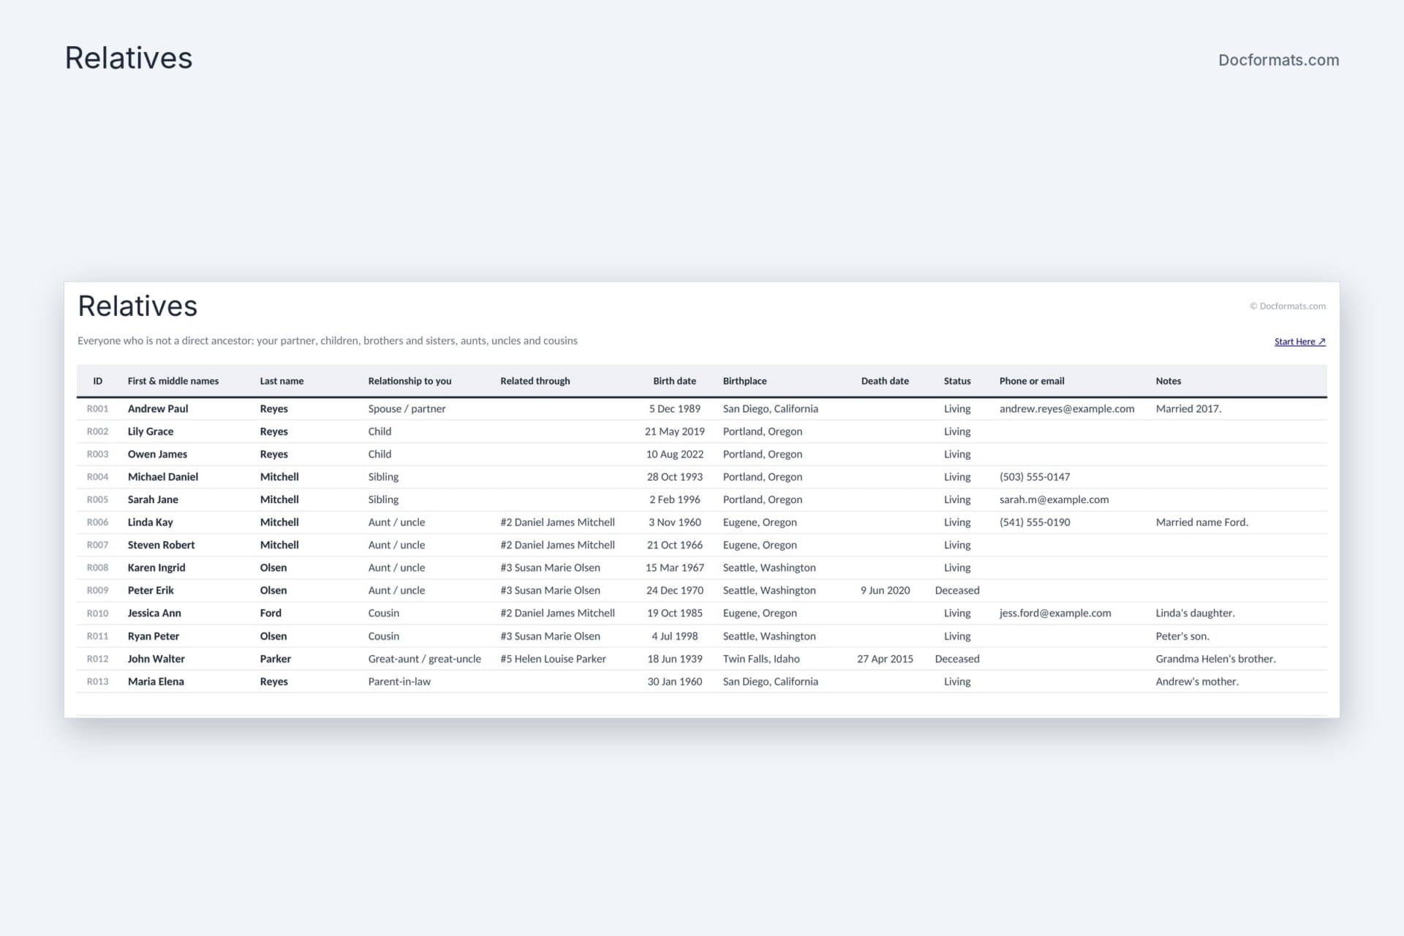The width and height of the screenshot is (1404, 936).
Task: Click the Related through column header
Action: click(x=535, y=381)
